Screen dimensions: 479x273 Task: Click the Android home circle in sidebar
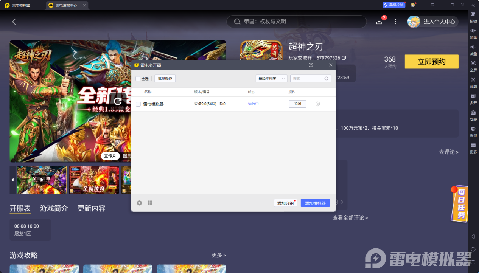click(473, 250)
